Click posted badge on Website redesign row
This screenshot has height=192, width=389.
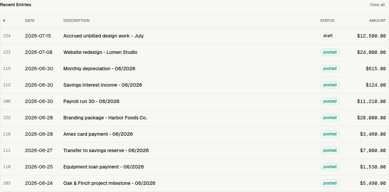point(330,52)
